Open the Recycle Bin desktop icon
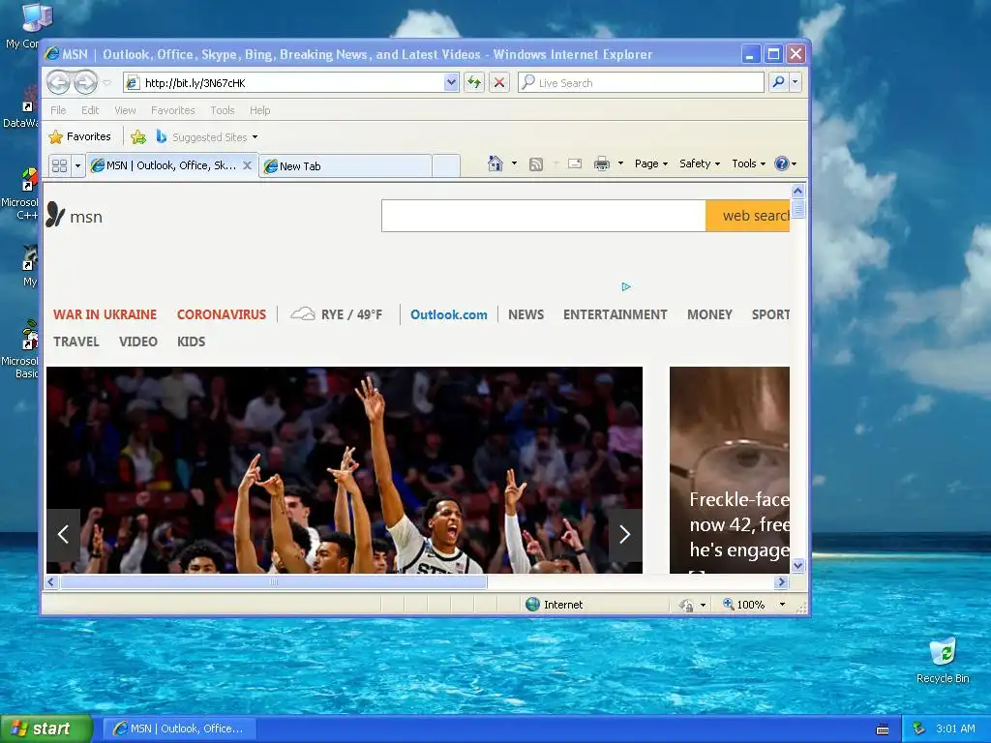The image size is (991, 743). click(943, 661)
